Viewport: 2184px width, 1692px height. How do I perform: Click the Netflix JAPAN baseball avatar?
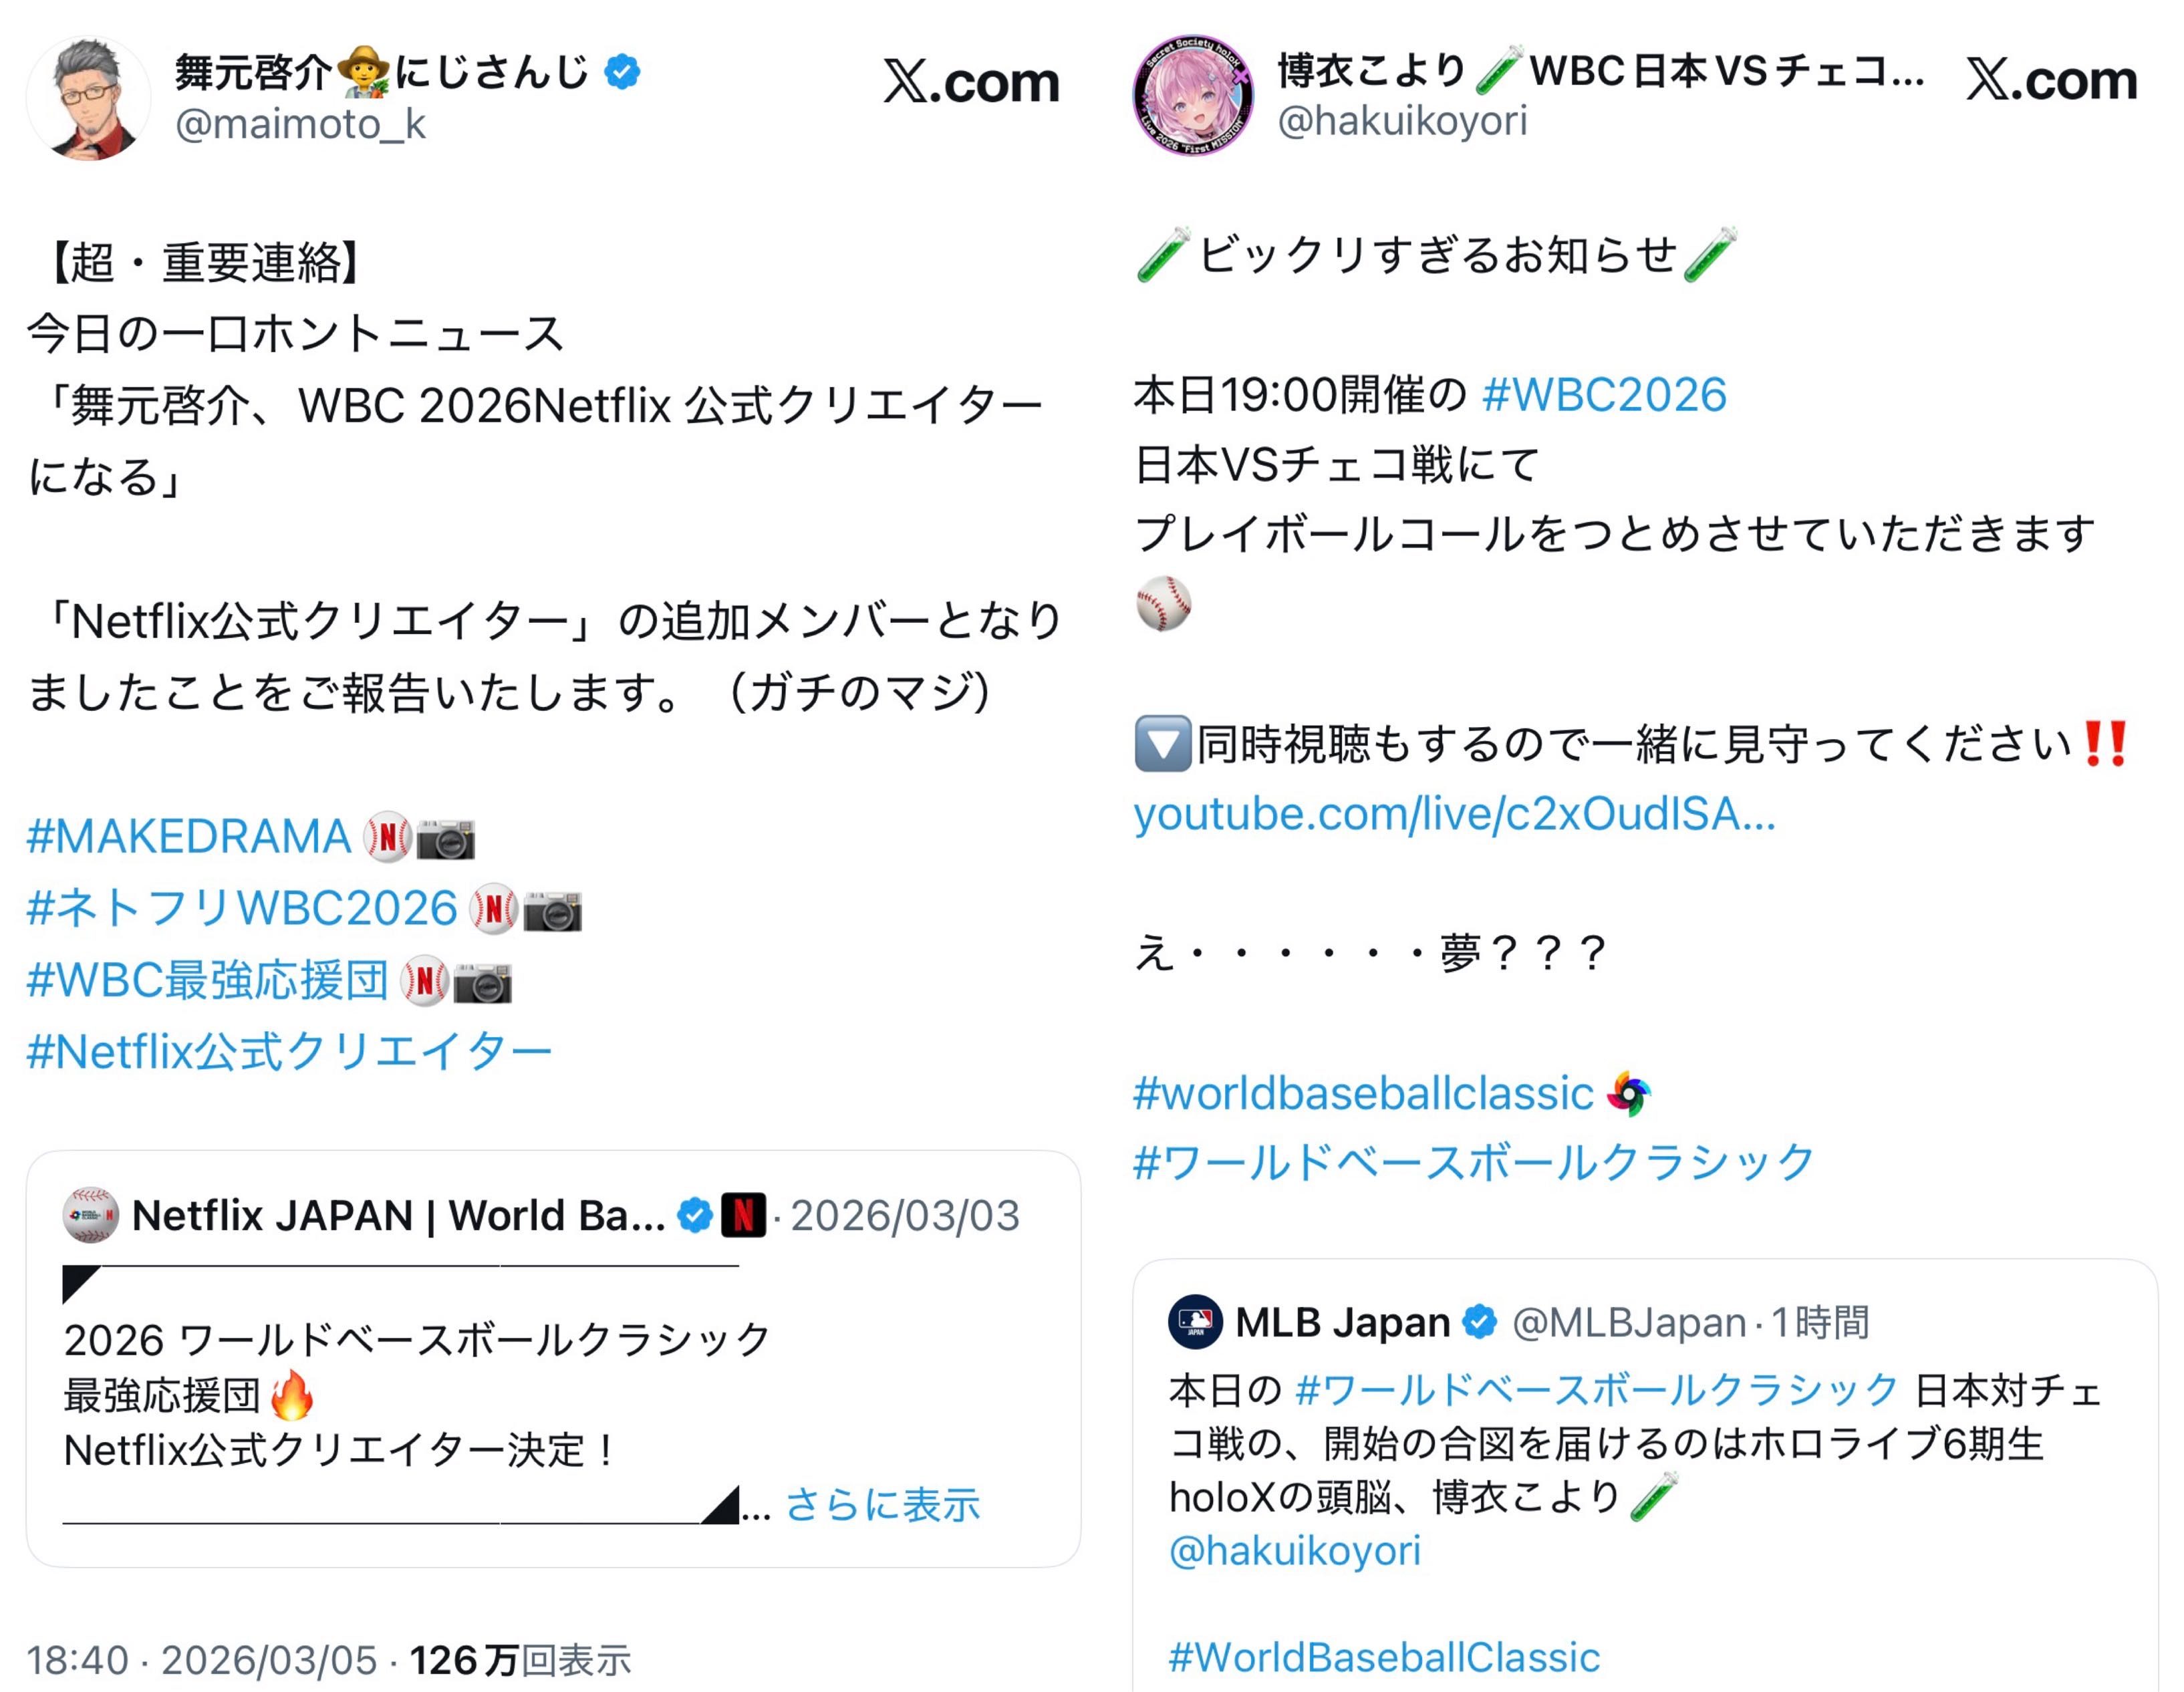[x=90, y=1215]
